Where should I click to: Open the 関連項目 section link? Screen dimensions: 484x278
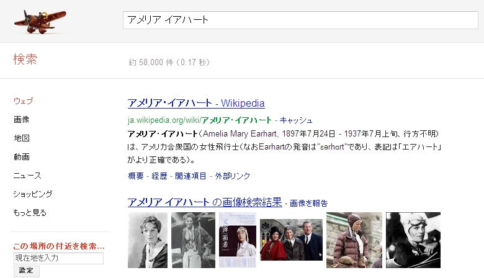190,176
